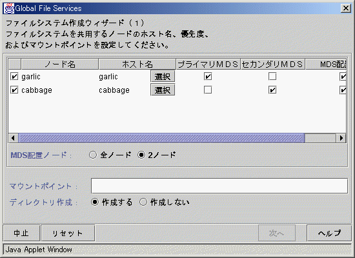Screen dimensions: 355x258
Task: Toggle primary MDS checkbox for cabbage
Action: pos(208,90)
